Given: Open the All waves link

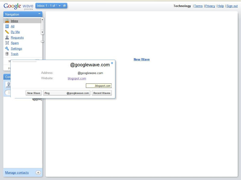Looking at the screenshot, I should [x=13, y=26].
